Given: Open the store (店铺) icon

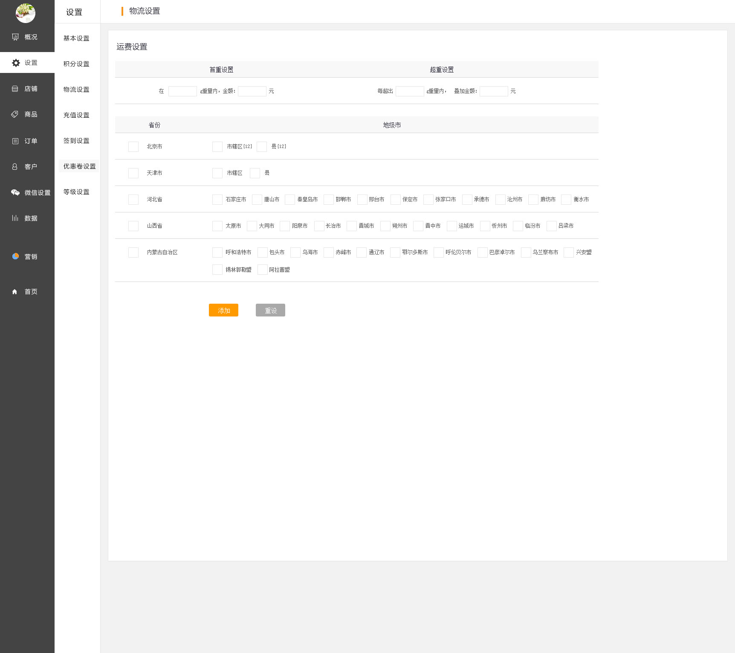Looking at the screenshot, I should coord(15,89).
